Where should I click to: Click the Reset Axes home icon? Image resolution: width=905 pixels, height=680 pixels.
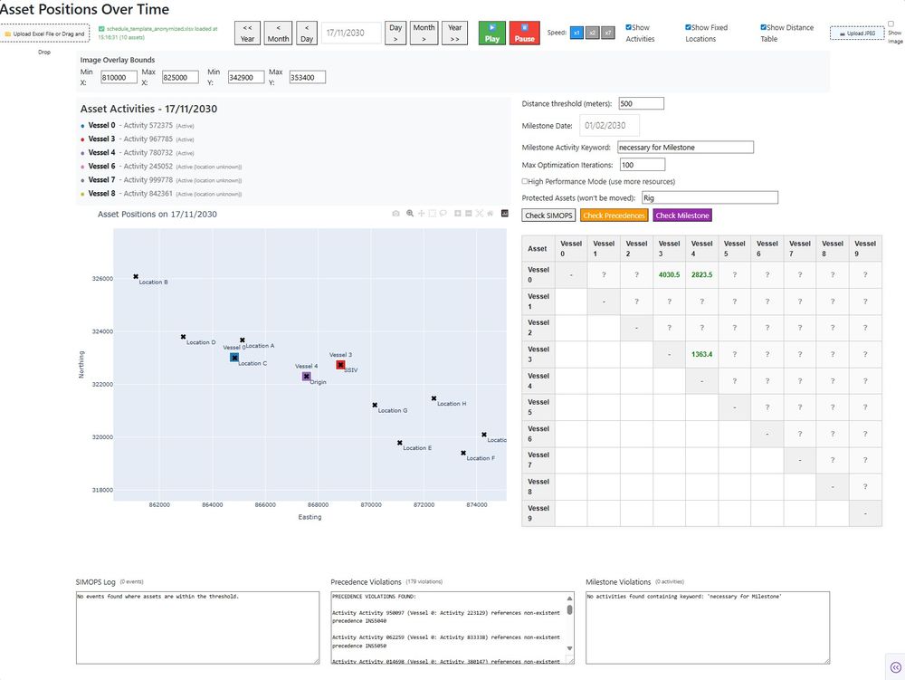click(490, 214)
